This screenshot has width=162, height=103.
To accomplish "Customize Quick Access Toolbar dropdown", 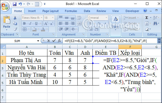I will [x=45, y=4].
